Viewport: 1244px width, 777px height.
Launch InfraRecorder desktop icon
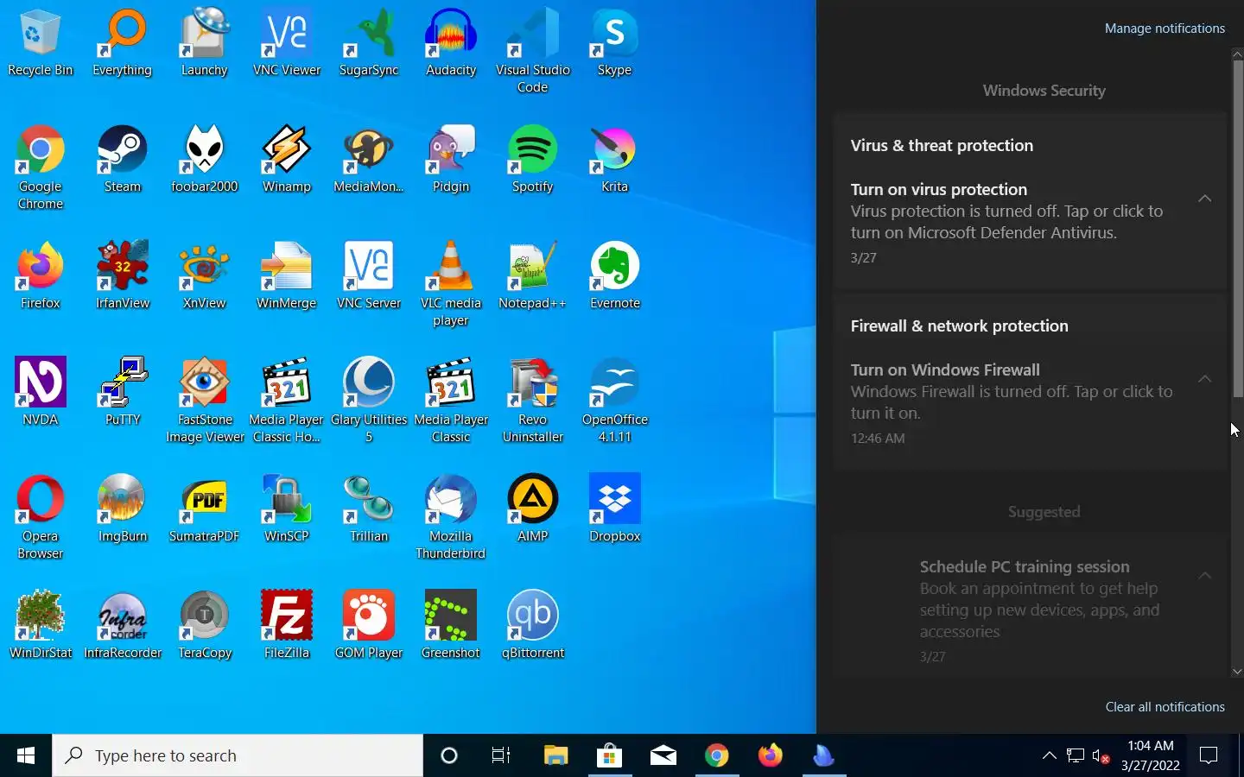122,626
